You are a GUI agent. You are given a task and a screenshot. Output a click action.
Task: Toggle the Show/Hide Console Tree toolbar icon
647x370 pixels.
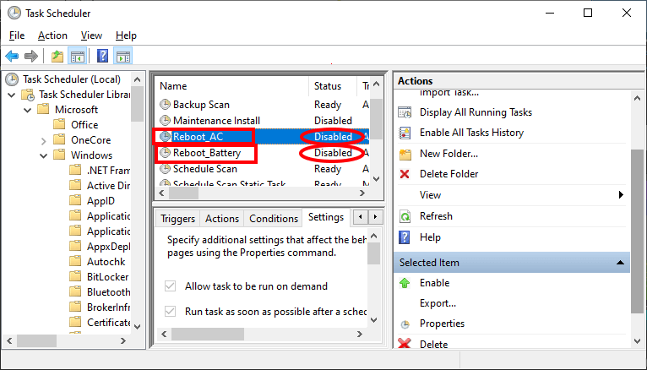pyautogui.click(x=77, y=57)
